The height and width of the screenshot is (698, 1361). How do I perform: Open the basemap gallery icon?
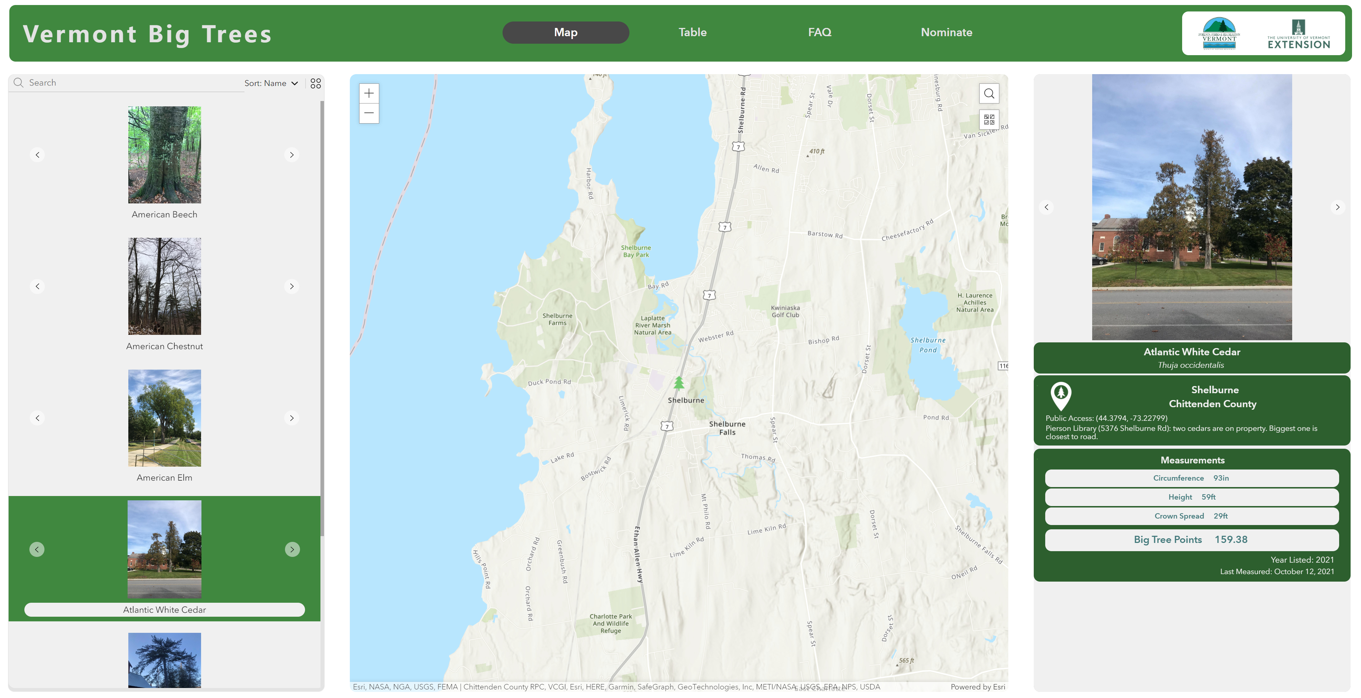click(x=989, y=119)
